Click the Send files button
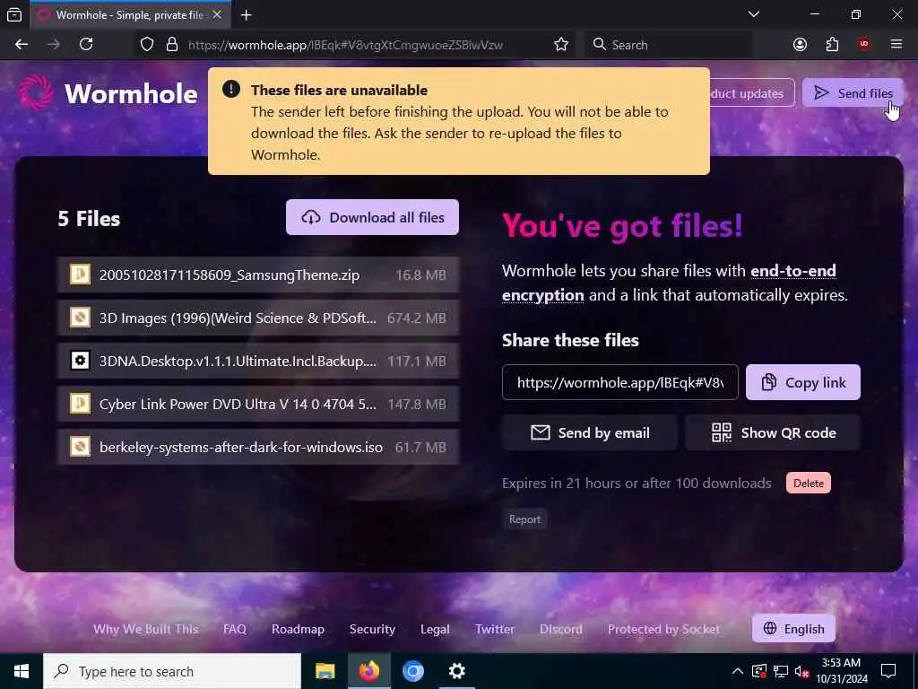 tap(853, 93)
